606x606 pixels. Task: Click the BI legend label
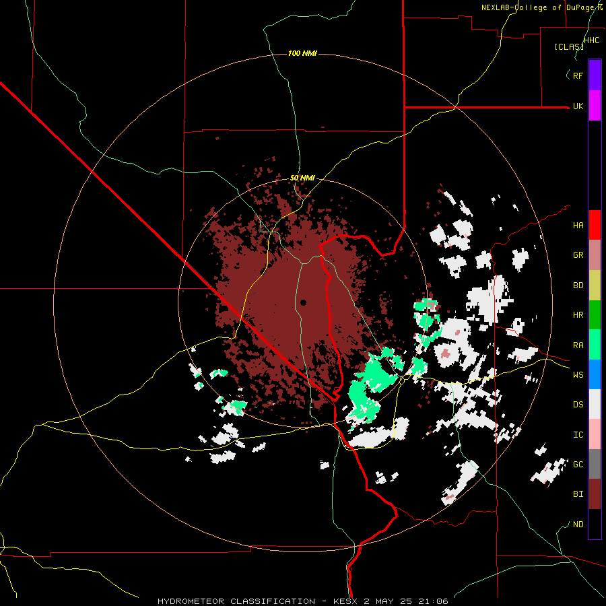[578, 494]
